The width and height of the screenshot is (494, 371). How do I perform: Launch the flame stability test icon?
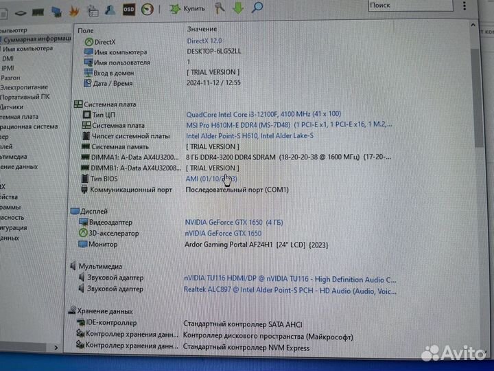74,12
